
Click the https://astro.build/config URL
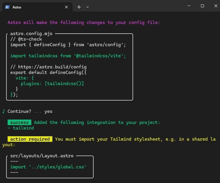(x=52, y=67)
